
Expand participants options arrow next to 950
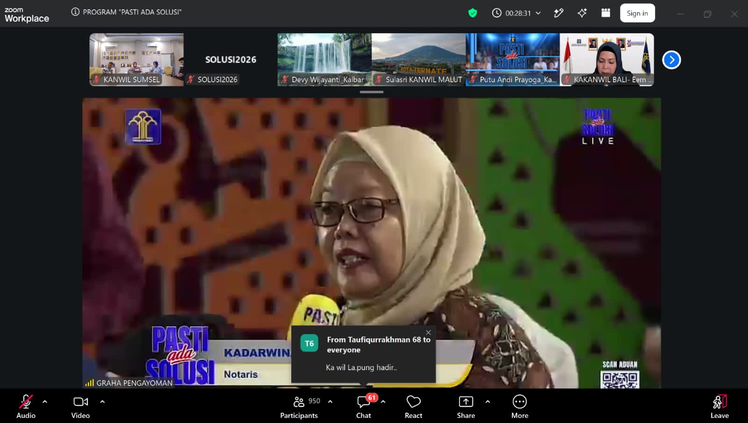pyautogui.click(x=330, y=401)
